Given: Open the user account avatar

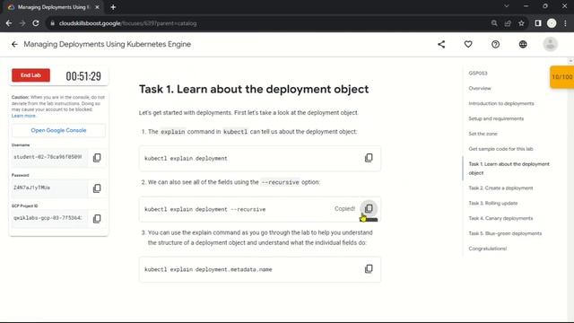Looking at the screenshot, I should click(x=550, y=44).
